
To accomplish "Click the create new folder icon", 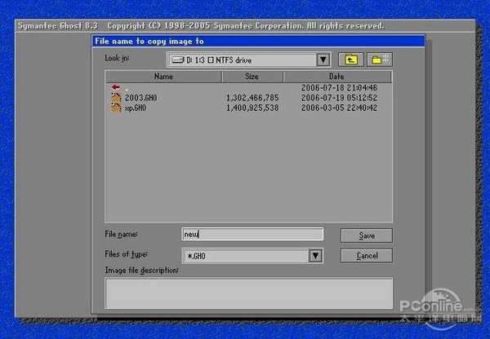I will click(379, 59).
